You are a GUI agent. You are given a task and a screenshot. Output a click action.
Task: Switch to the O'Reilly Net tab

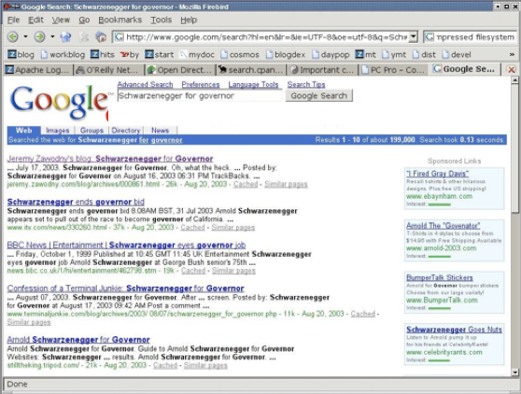click(108, 70)
